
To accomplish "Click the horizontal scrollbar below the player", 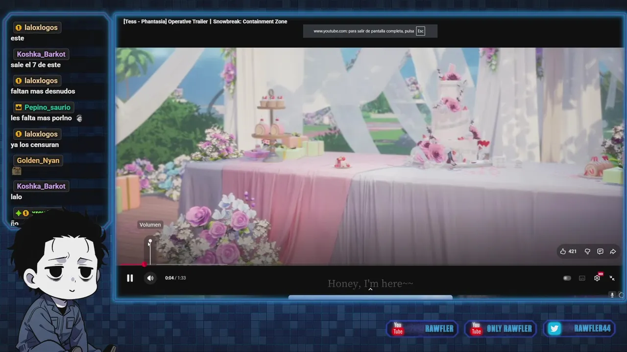I will pyautogui.click(x=370, y=297).
